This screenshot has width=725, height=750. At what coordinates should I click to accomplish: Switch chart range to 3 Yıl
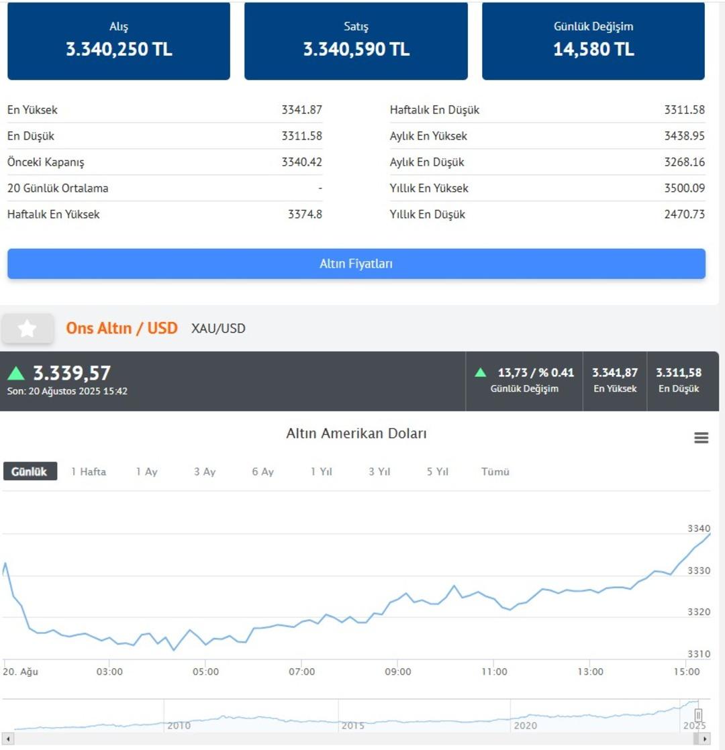click(x=379, y=472)
